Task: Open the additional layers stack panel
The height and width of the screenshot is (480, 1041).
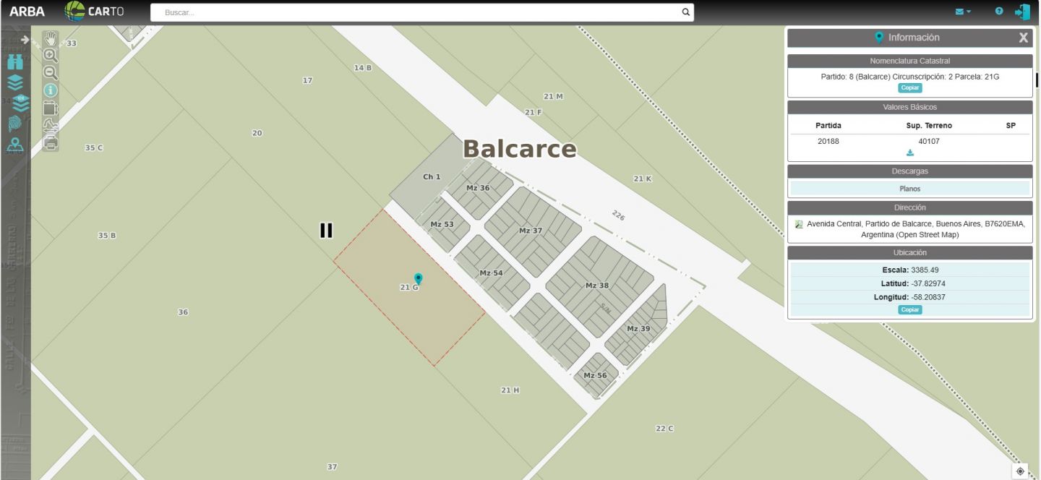Action: pyautogui.click(x=20, y=103)
